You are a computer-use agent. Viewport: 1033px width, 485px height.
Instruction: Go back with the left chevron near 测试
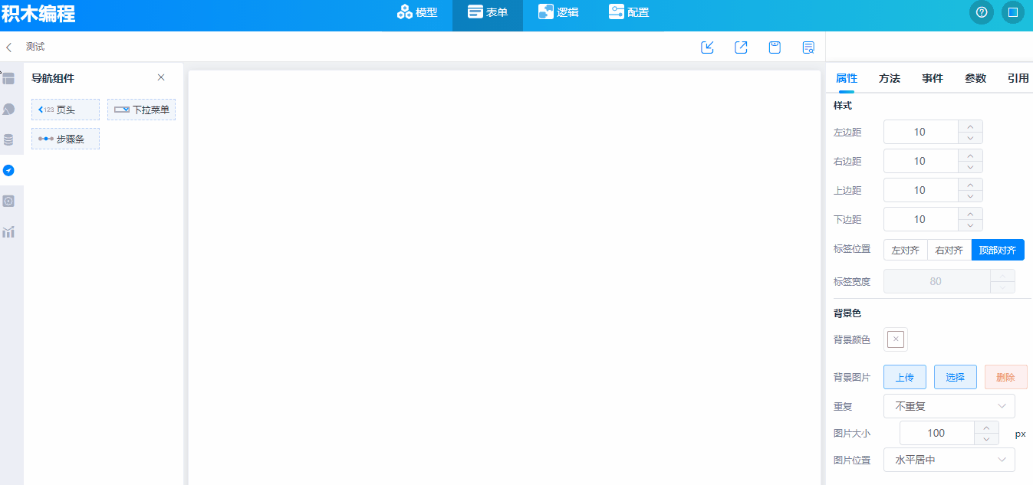8,48
